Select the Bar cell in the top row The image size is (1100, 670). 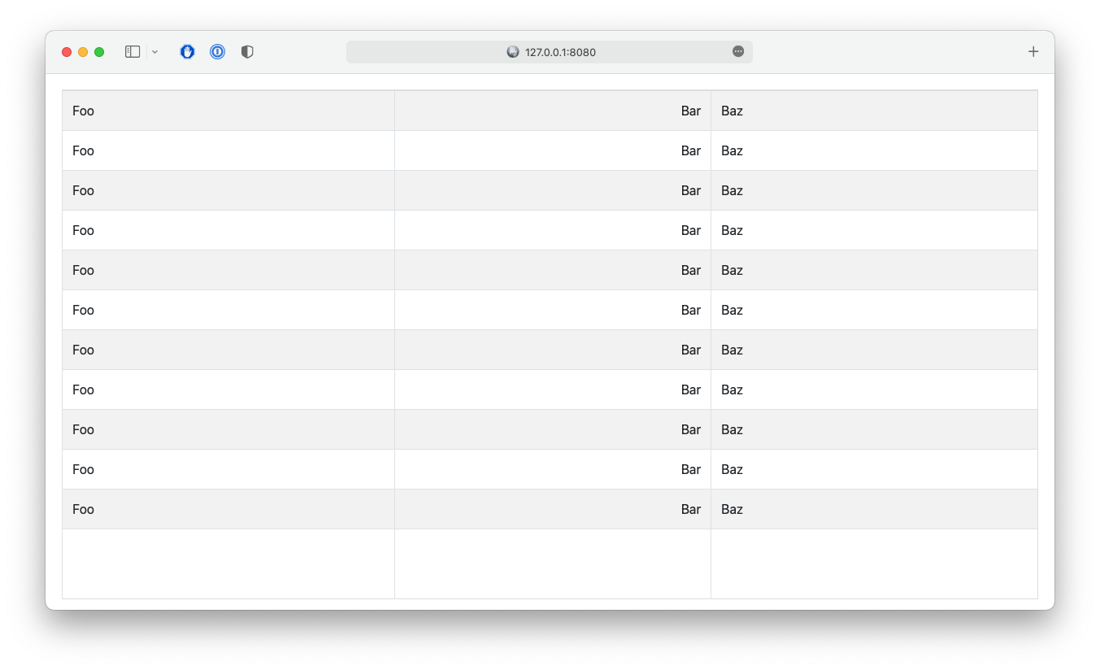(690, 111)
